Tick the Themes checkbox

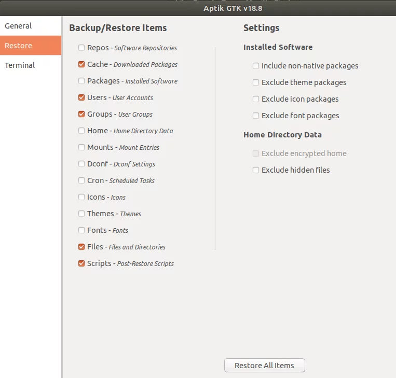[x=81, y=214]
